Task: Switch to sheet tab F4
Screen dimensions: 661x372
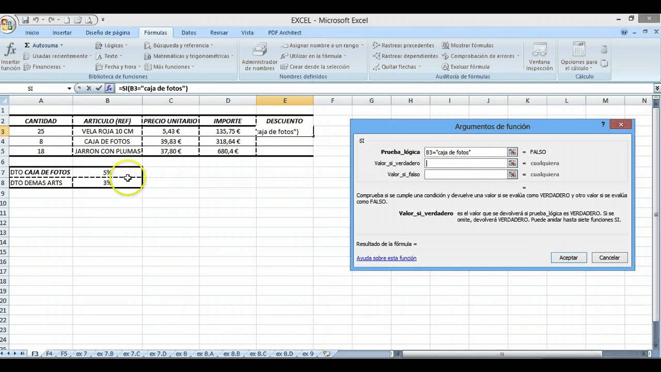Action: coord(50,354)
